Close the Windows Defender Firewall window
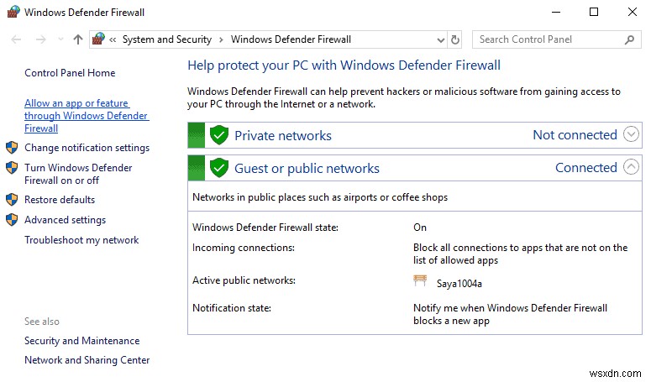651x382 pixels. click(633, 12)
